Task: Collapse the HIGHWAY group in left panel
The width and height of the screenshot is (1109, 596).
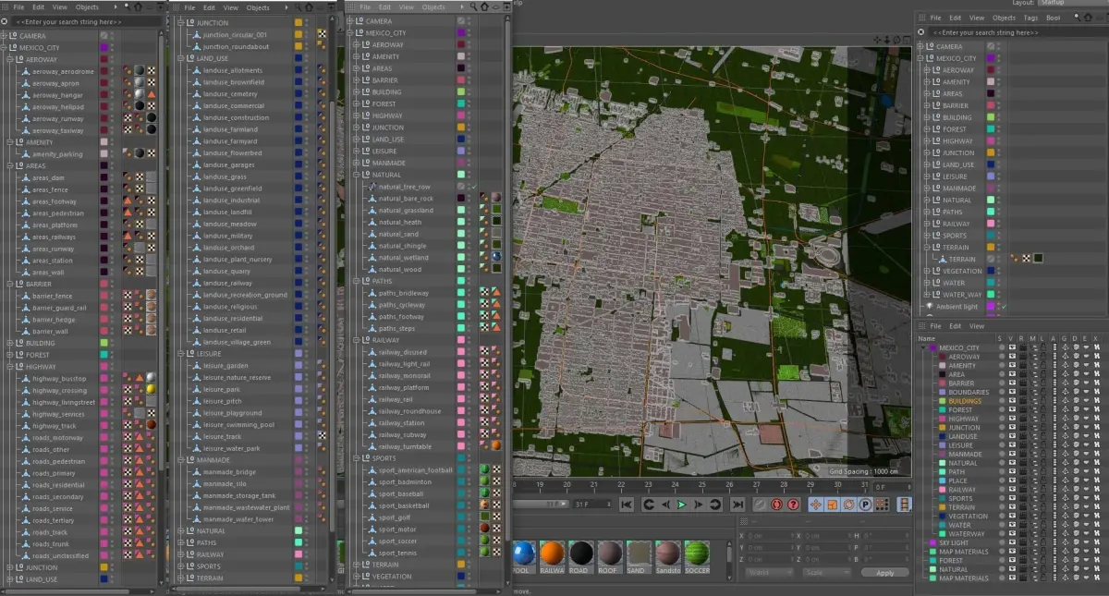Action: click(x=10, y=366)
